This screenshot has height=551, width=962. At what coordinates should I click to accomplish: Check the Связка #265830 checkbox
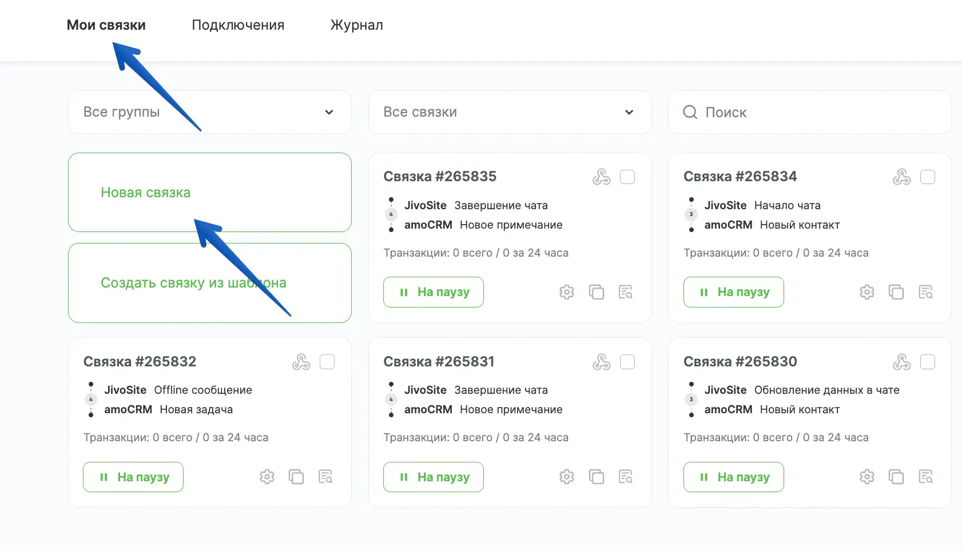[x=927, y=362]
